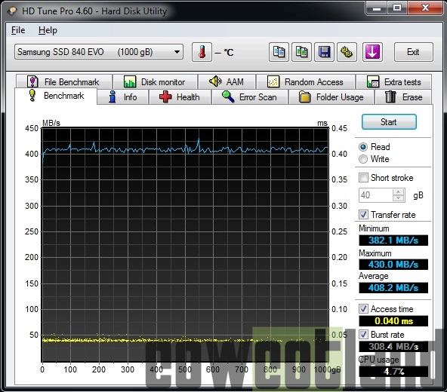Click the 4.7% CPU usage value
This screenshot has height=392, width=447.
click(x=393, y=372)
